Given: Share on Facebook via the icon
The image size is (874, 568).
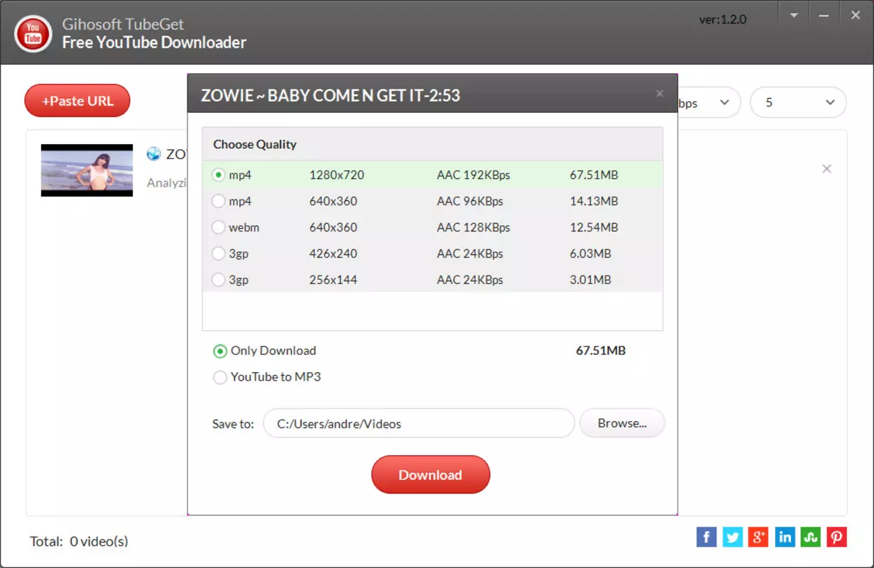Looking at the screenshot, I should [706, 537].
